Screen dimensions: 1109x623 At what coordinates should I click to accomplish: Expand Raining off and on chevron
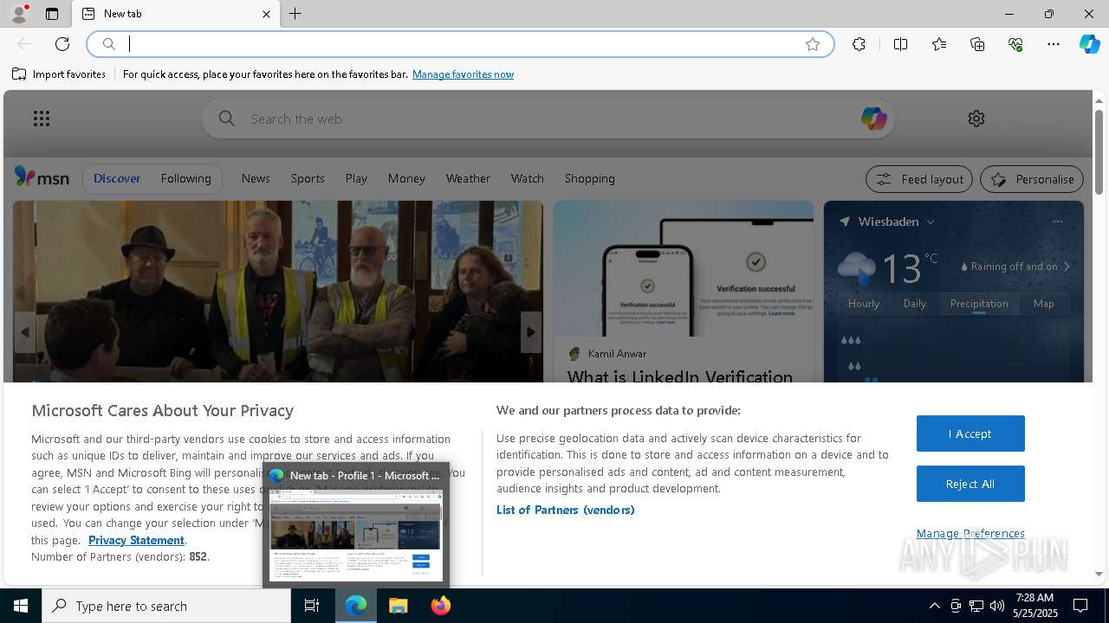(x=1067, y=267)
